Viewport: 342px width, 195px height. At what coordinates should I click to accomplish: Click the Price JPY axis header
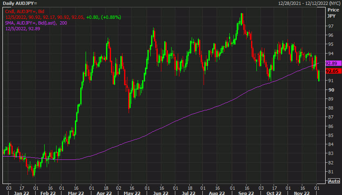tap(333, 13)
